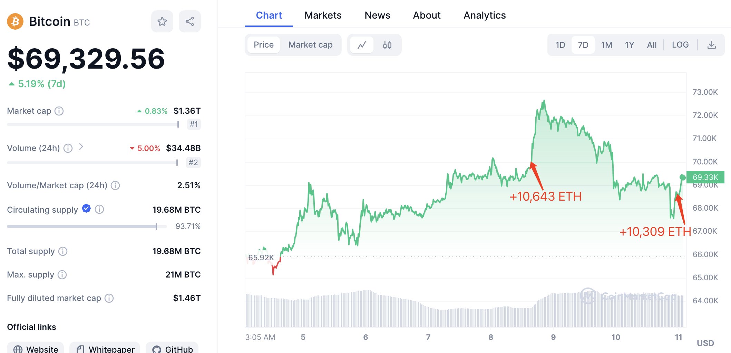731x353 pixels.
Task: Toggle chart to Market cap view
Action: [x=310, y=45]
